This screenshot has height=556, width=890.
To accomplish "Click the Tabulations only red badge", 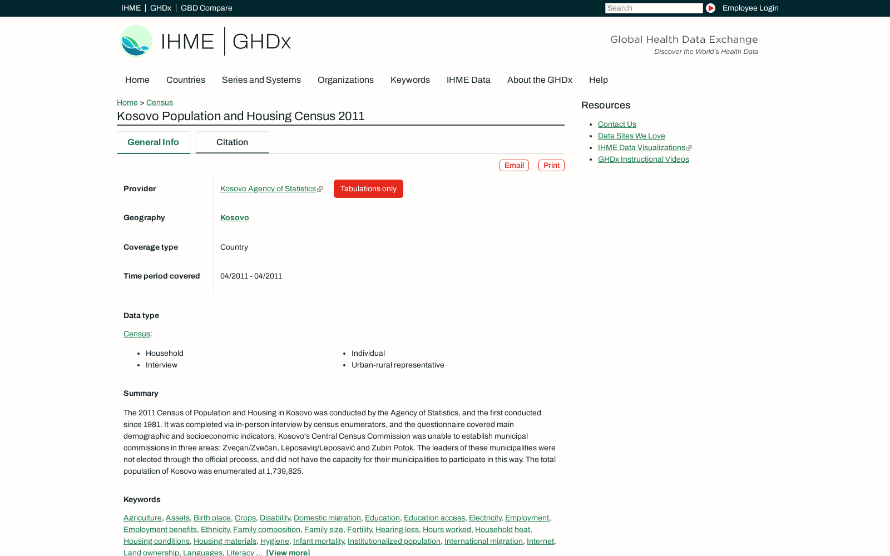I will (x=368, y=189).
